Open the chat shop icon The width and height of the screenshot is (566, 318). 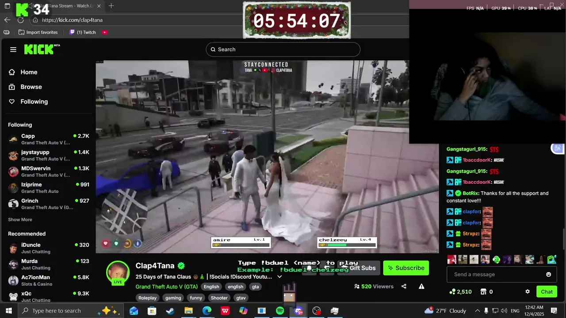click(483, 292)
